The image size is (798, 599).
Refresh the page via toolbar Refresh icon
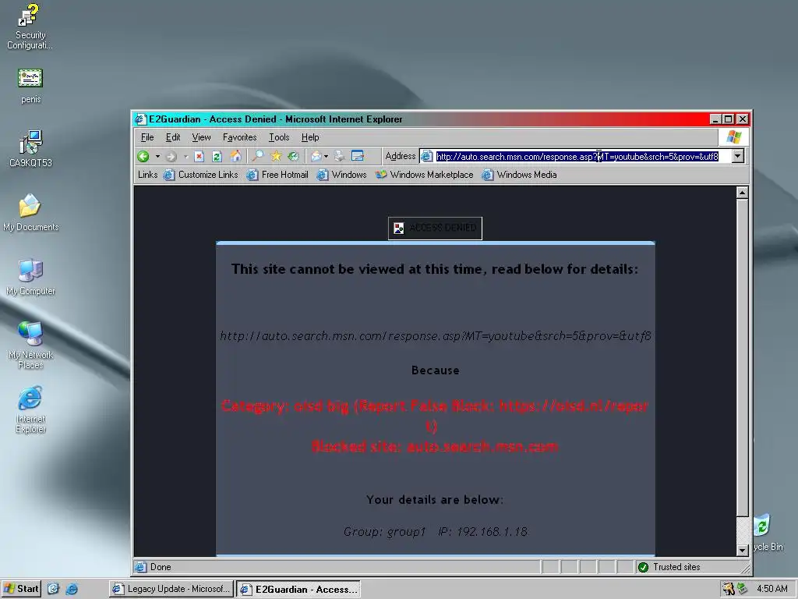217,156
